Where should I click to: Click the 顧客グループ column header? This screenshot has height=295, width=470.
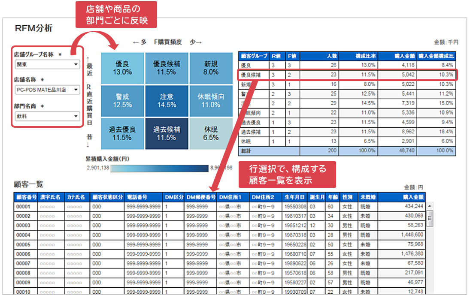pos(254,56)
